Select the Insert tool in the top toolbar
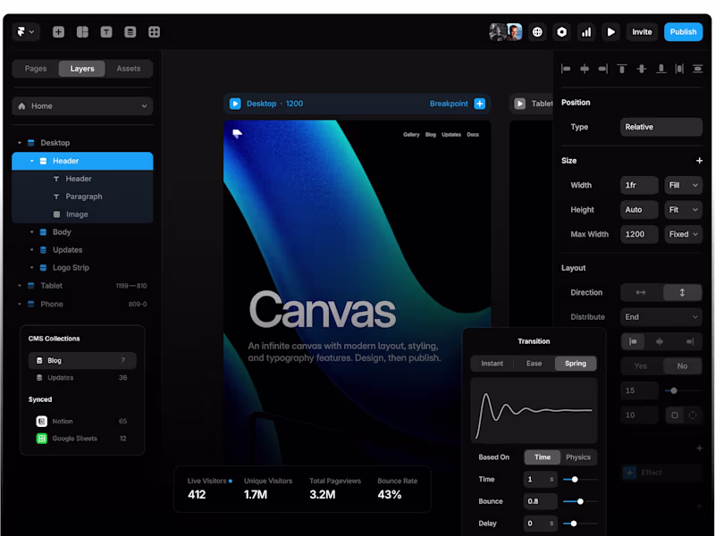 [x=58, y=31]
